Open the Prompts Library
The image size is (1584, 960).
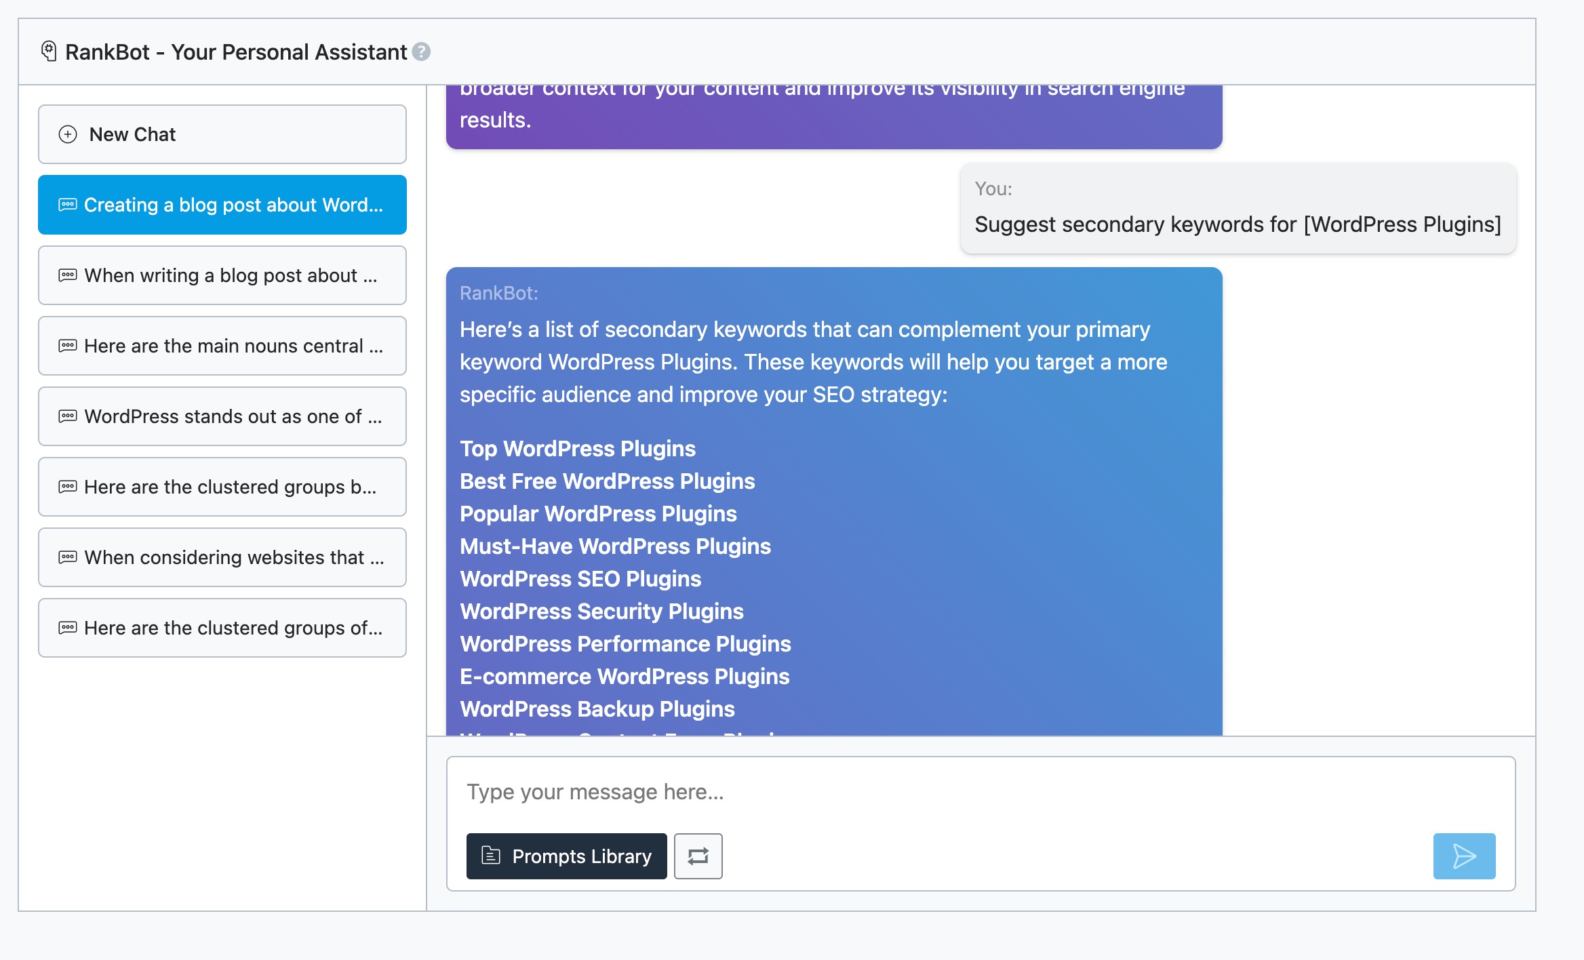point(566,856)
